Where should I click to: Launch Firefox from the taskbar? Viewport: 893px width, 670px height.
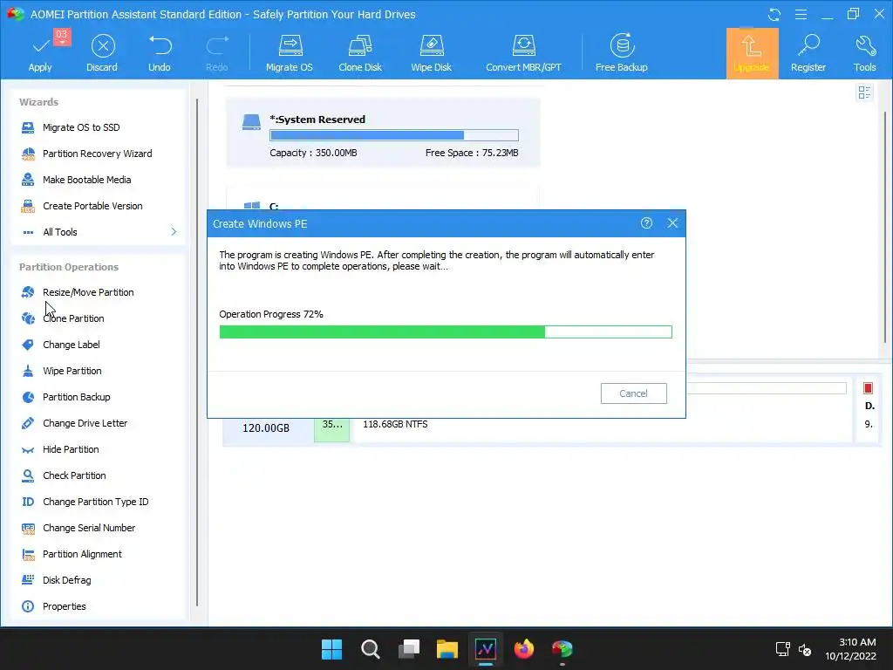pyautogui.click(x=524, y=649)
